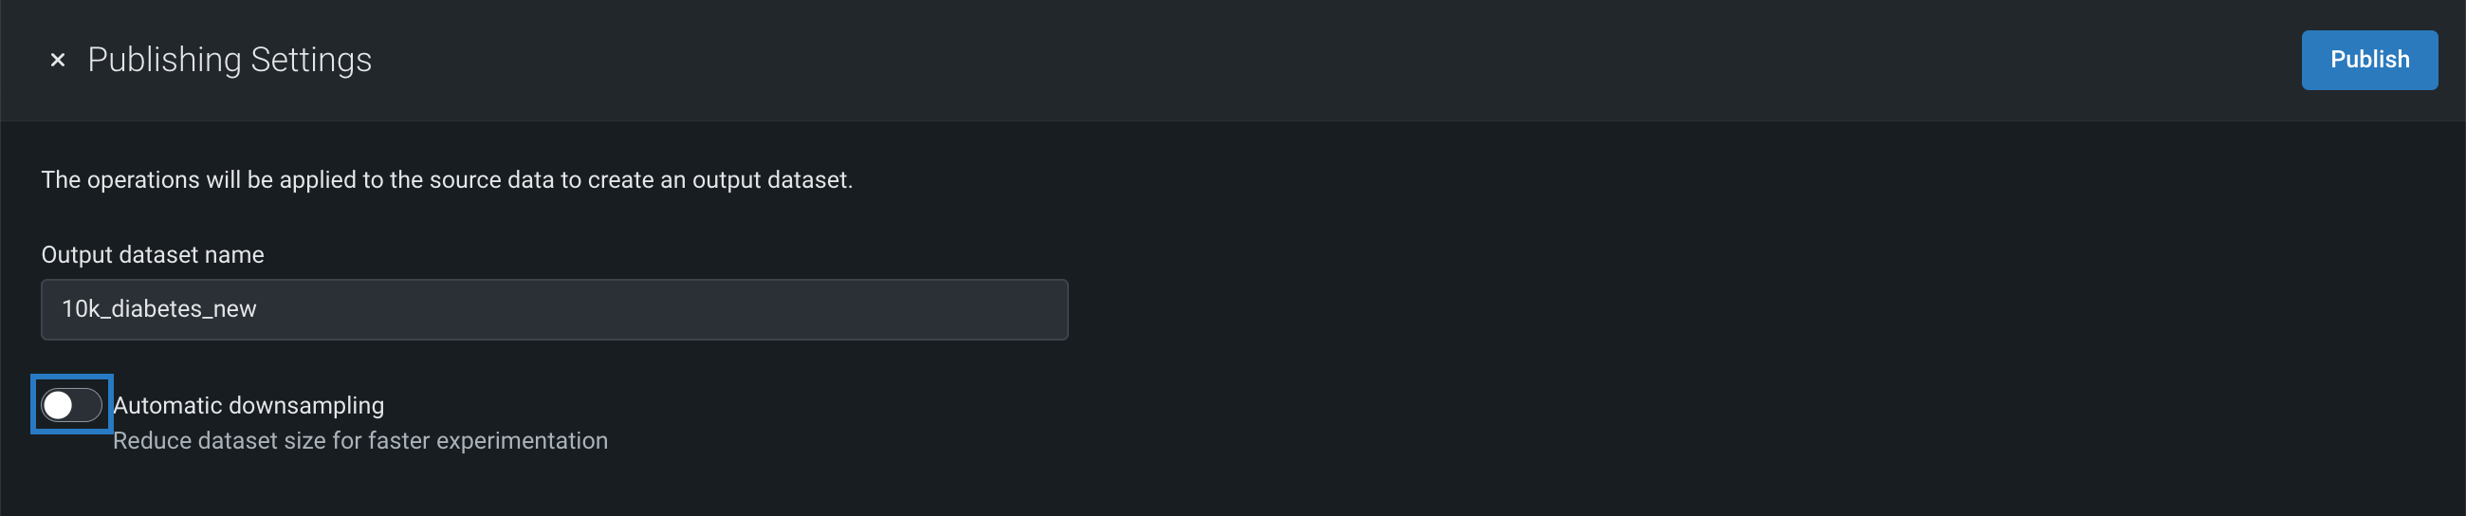Image resolution: width=2466 pixels, height=516 pixels.
Task: Close the Publishing Settings panel
Action: coord(58,61)
